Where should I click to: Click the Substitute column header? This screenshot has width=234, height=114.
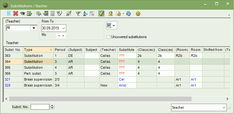pos(127,50)
